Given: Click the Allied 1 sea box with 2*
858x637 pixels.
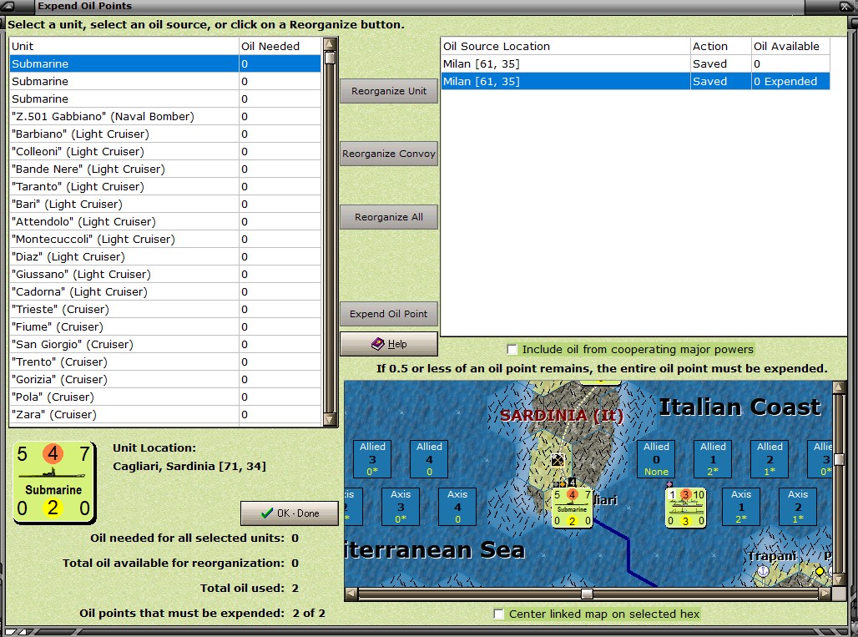Looking at the screenshot, I should 713,458.
